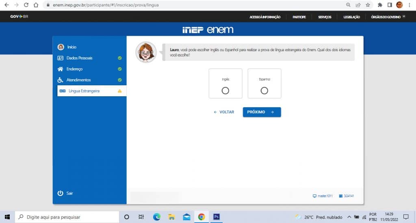Click the house icon next to Endereço
This screenshot has width=416, height=223.
[61, 69]
